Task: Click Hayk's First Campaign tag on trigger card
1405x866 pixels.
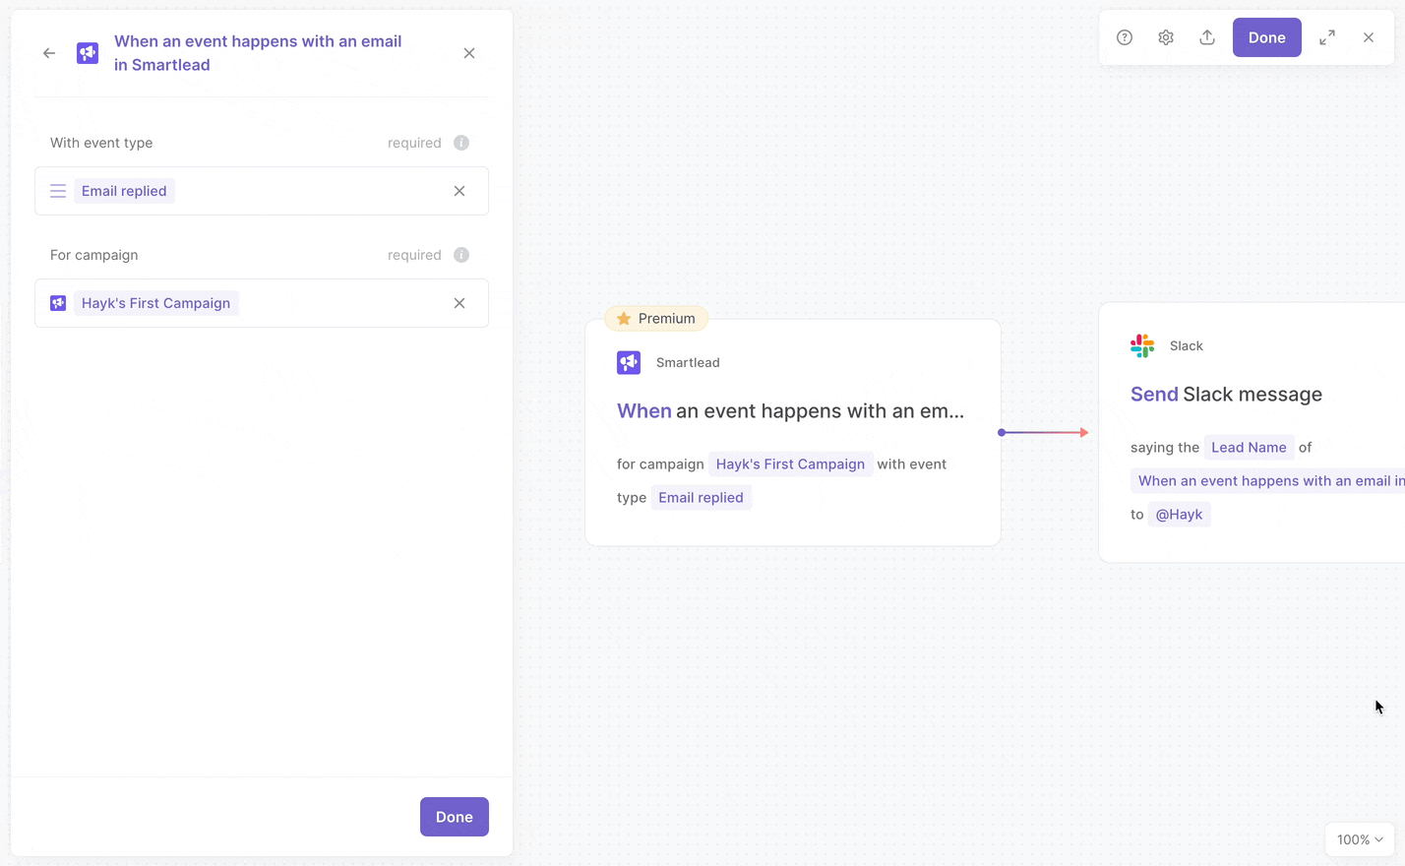Action: point(790,464)
